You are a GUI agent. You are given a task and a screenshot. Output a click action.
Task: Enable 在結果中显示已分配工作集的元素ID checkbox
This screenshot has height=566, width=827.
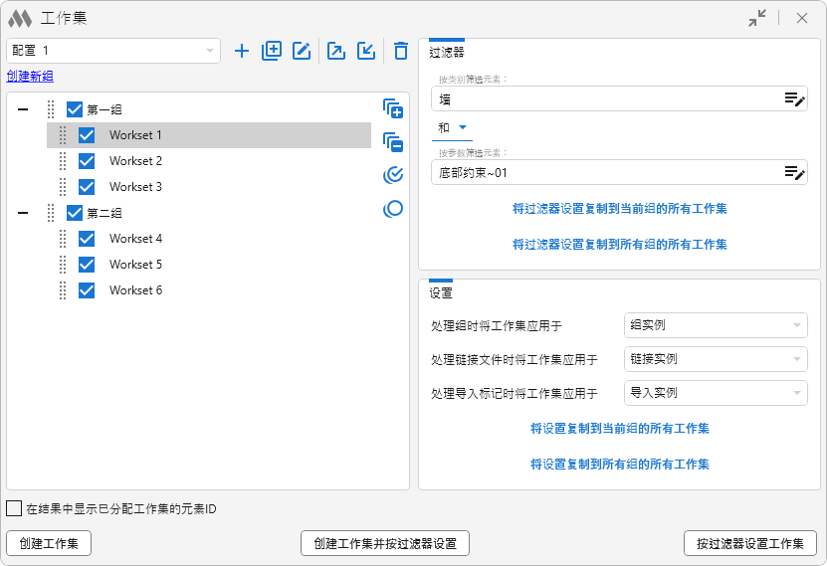[x=14, y=508]
